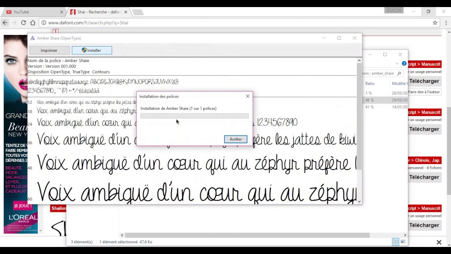Go back with the Chrome back arrow
The image size is (451, 254).
point(5,23)
